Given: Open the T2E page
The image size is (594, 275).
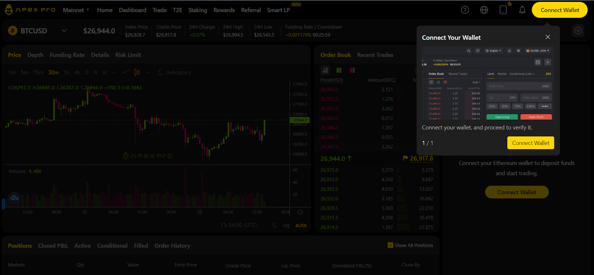Looking at the screenshot, I should click(x=177, y=10).
